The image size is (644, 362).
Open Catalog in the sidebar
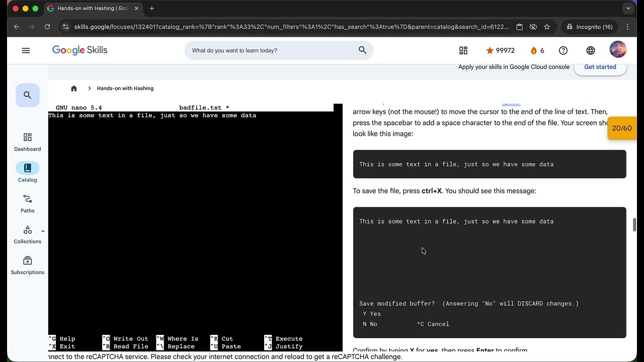pos(28,173)
